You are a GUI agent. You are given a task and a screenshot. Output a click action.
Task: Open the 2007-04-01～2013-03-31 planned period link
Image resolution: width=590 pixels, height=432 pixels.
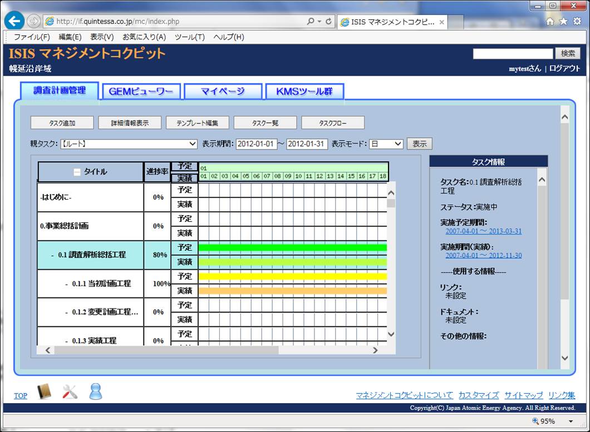(x=484, y=231)
